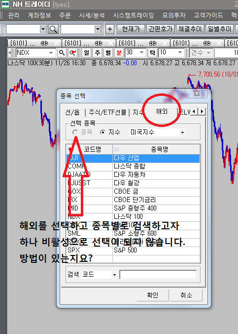Select the weekly (주) chart period button
Screen dimensions: 238x334
point(98,52)
